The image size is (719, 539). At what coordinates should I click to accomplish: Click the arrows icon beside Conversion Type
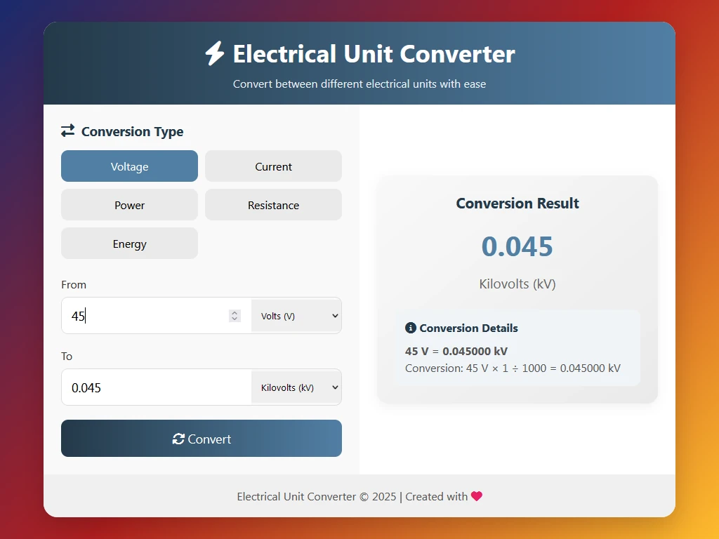[67, 131]
